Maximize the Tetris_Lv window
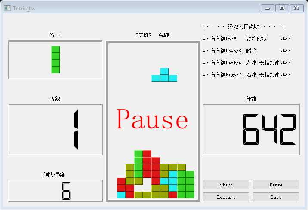The height and width of the screenshot is (210, 308). point(282,8)
